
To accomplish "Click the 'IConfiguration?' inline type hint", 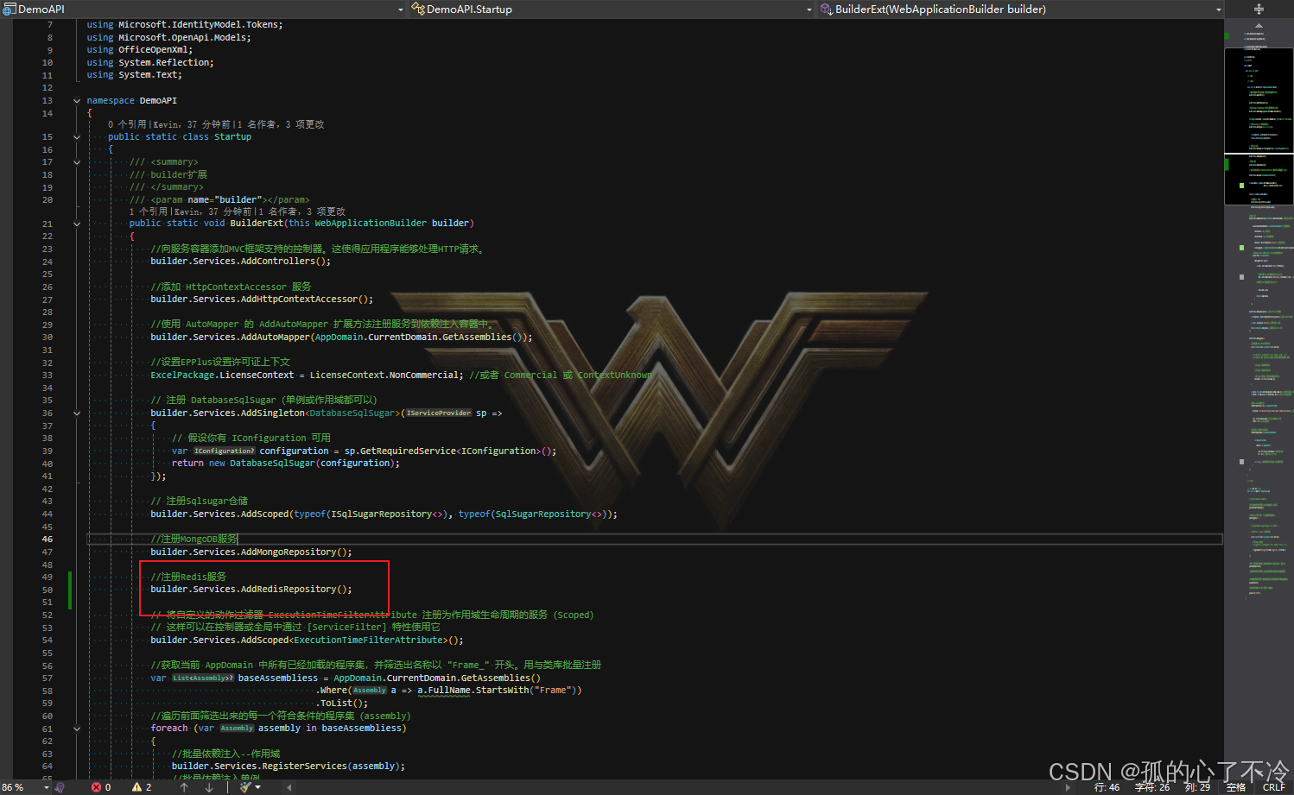I will click(225, 451).
